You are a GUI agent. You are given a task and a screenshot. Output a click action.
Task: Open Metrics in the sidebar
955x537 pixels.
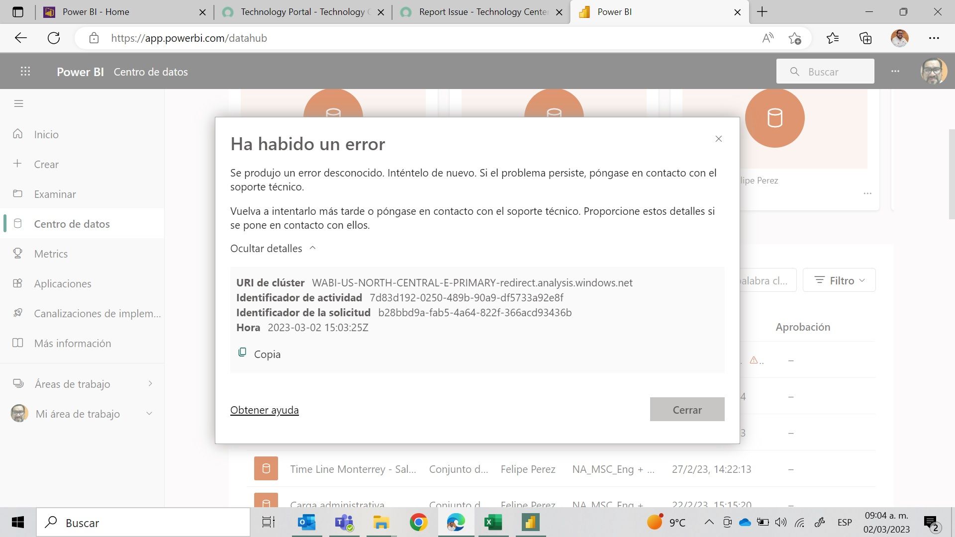coord(82,254)
